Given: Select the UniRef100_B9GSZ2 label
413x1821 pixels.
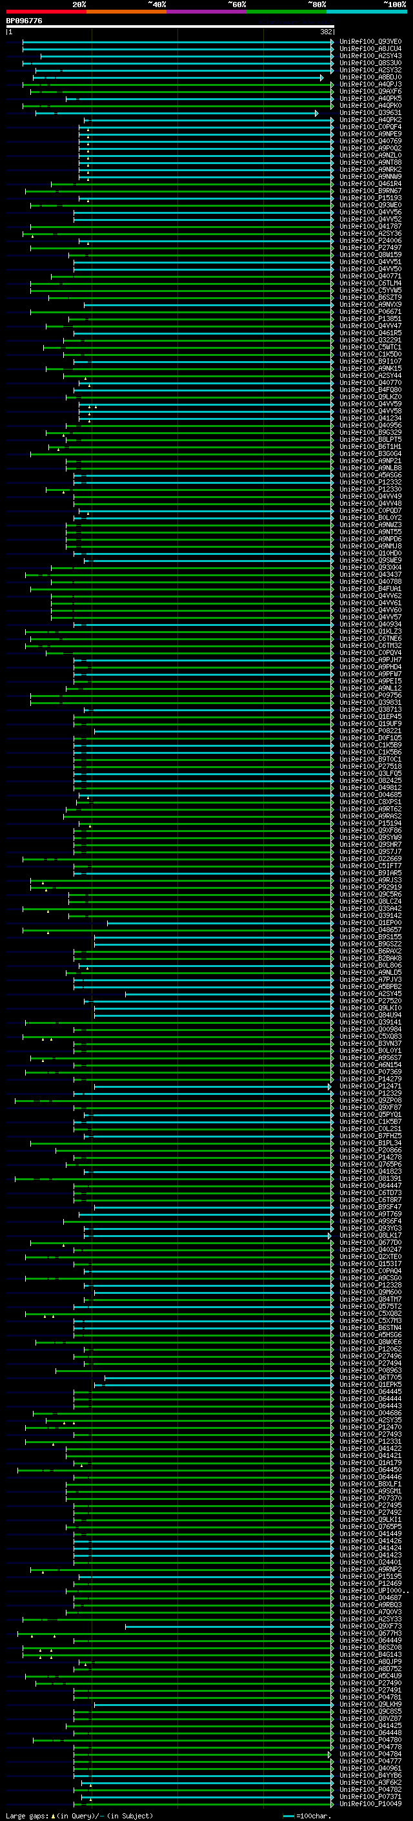Looking at the screenshot, I should pyautogui.click(x=370, y=944).
